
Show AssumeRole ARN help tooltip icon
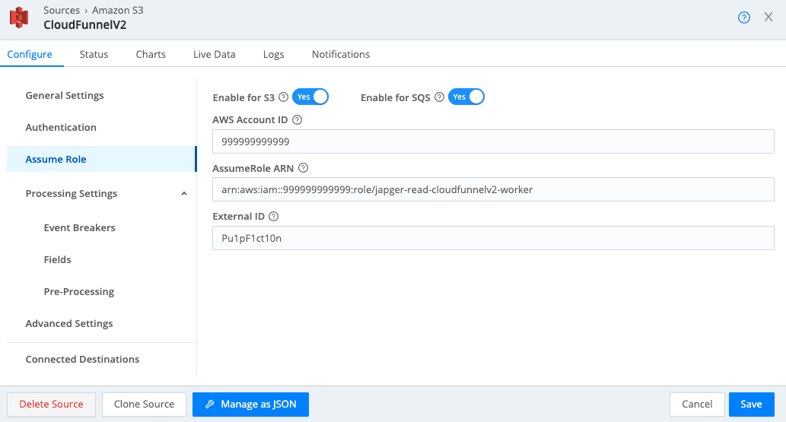coord(303,168)
